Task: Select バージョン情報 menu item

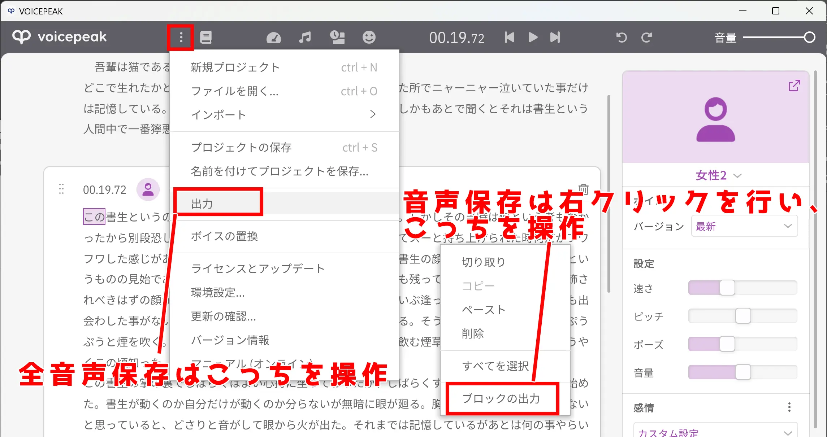Action: click(x=284, y=340)
